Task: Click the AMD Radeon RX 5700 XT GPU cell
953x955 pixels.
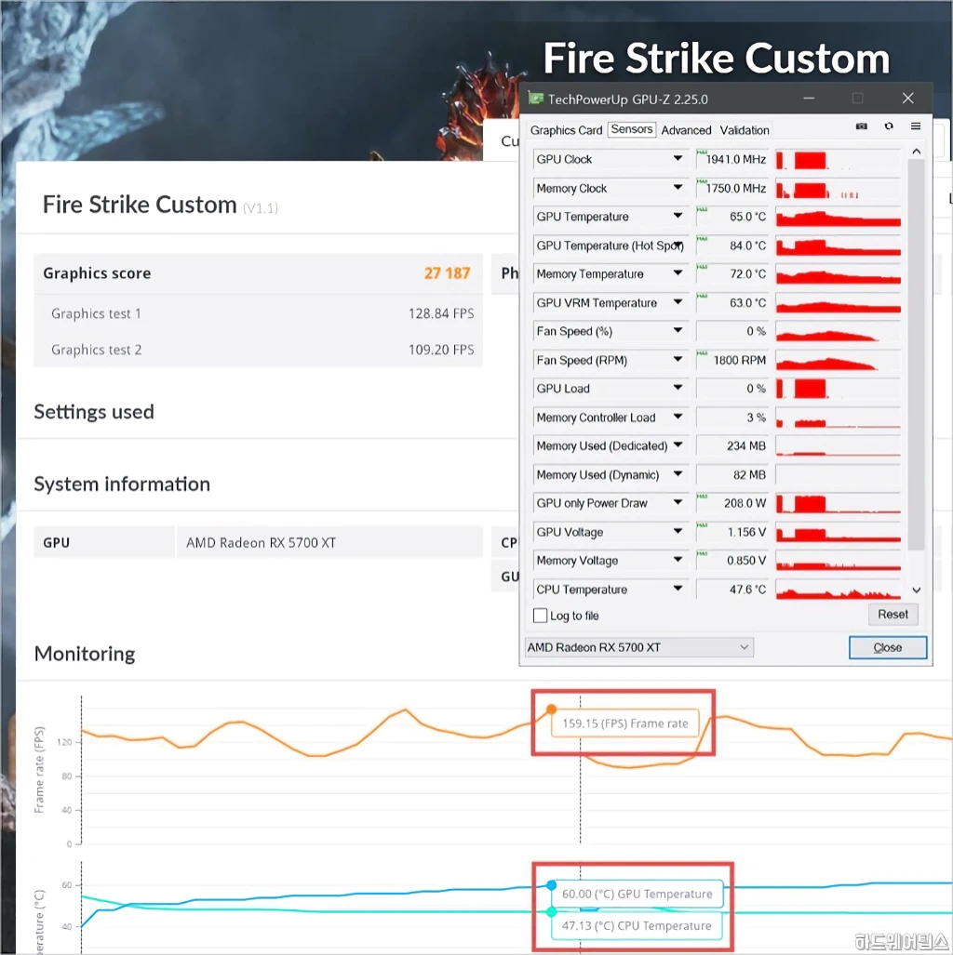Action: point(329,542)
